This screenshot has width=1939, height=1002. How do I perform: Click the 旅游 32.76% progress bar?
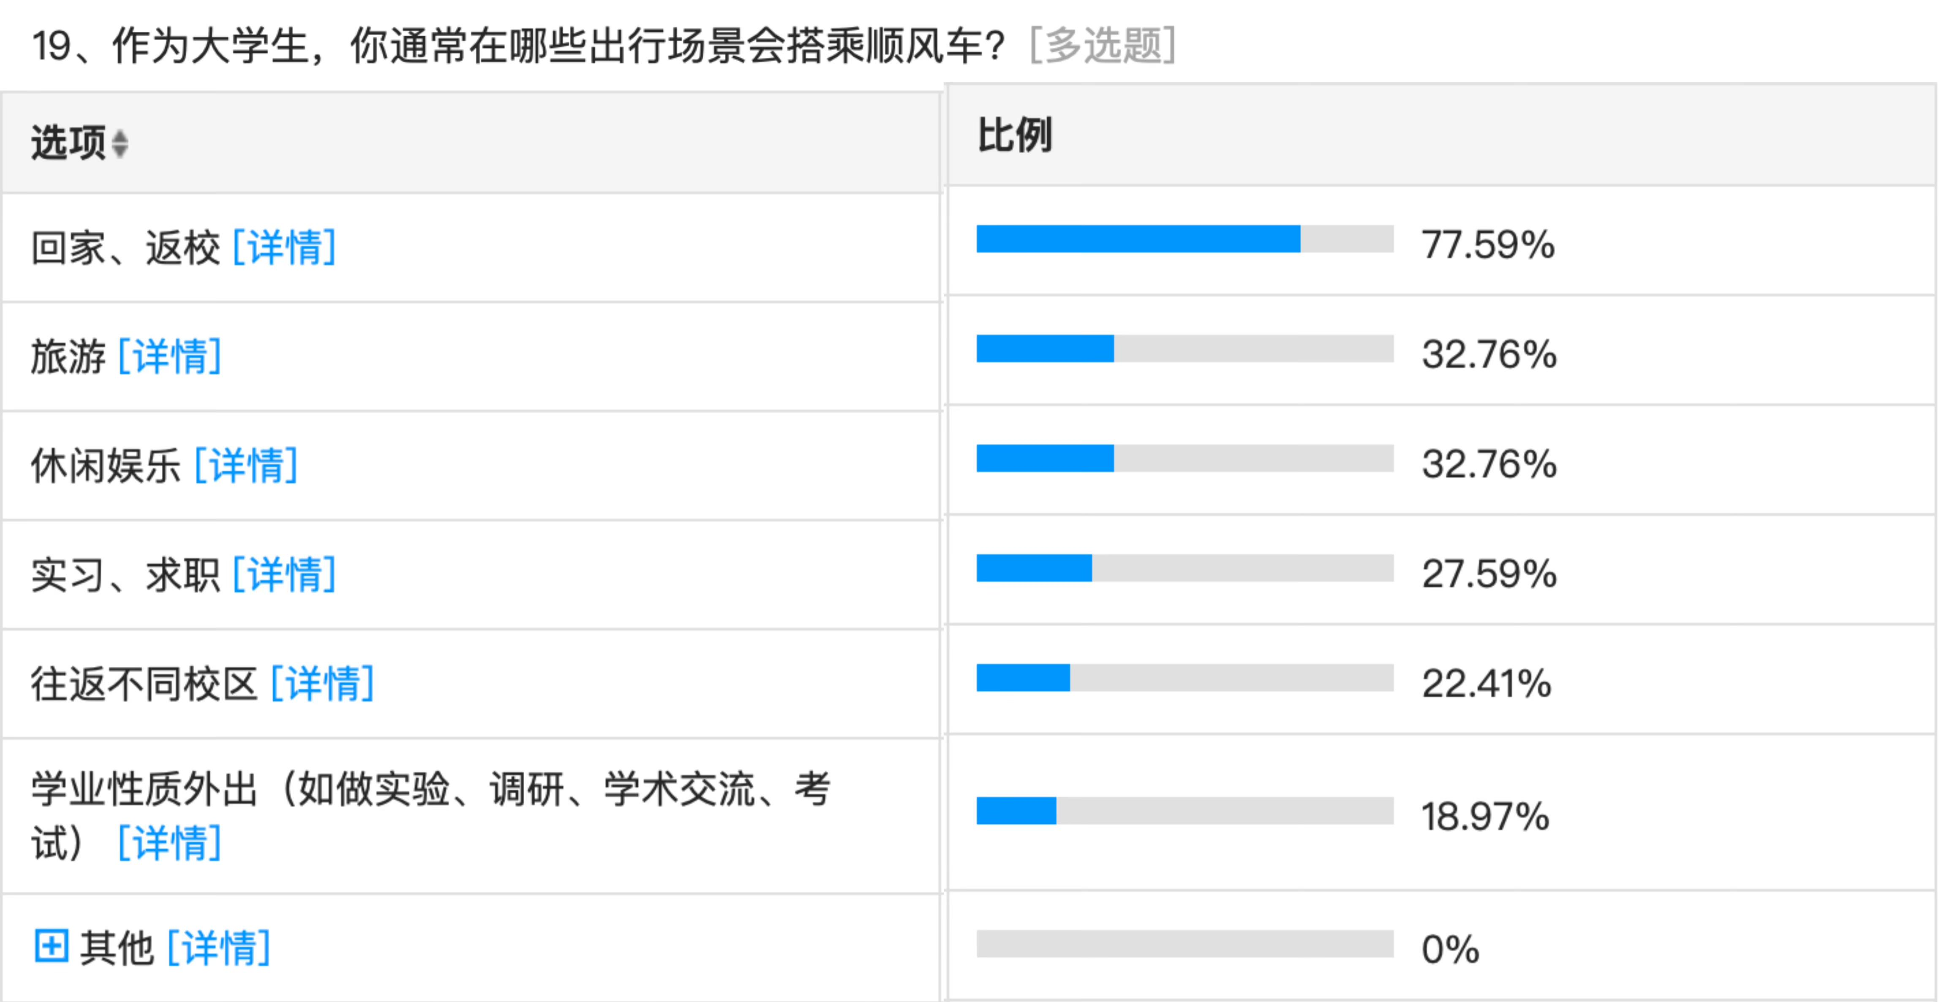(x=1184, y=349)
